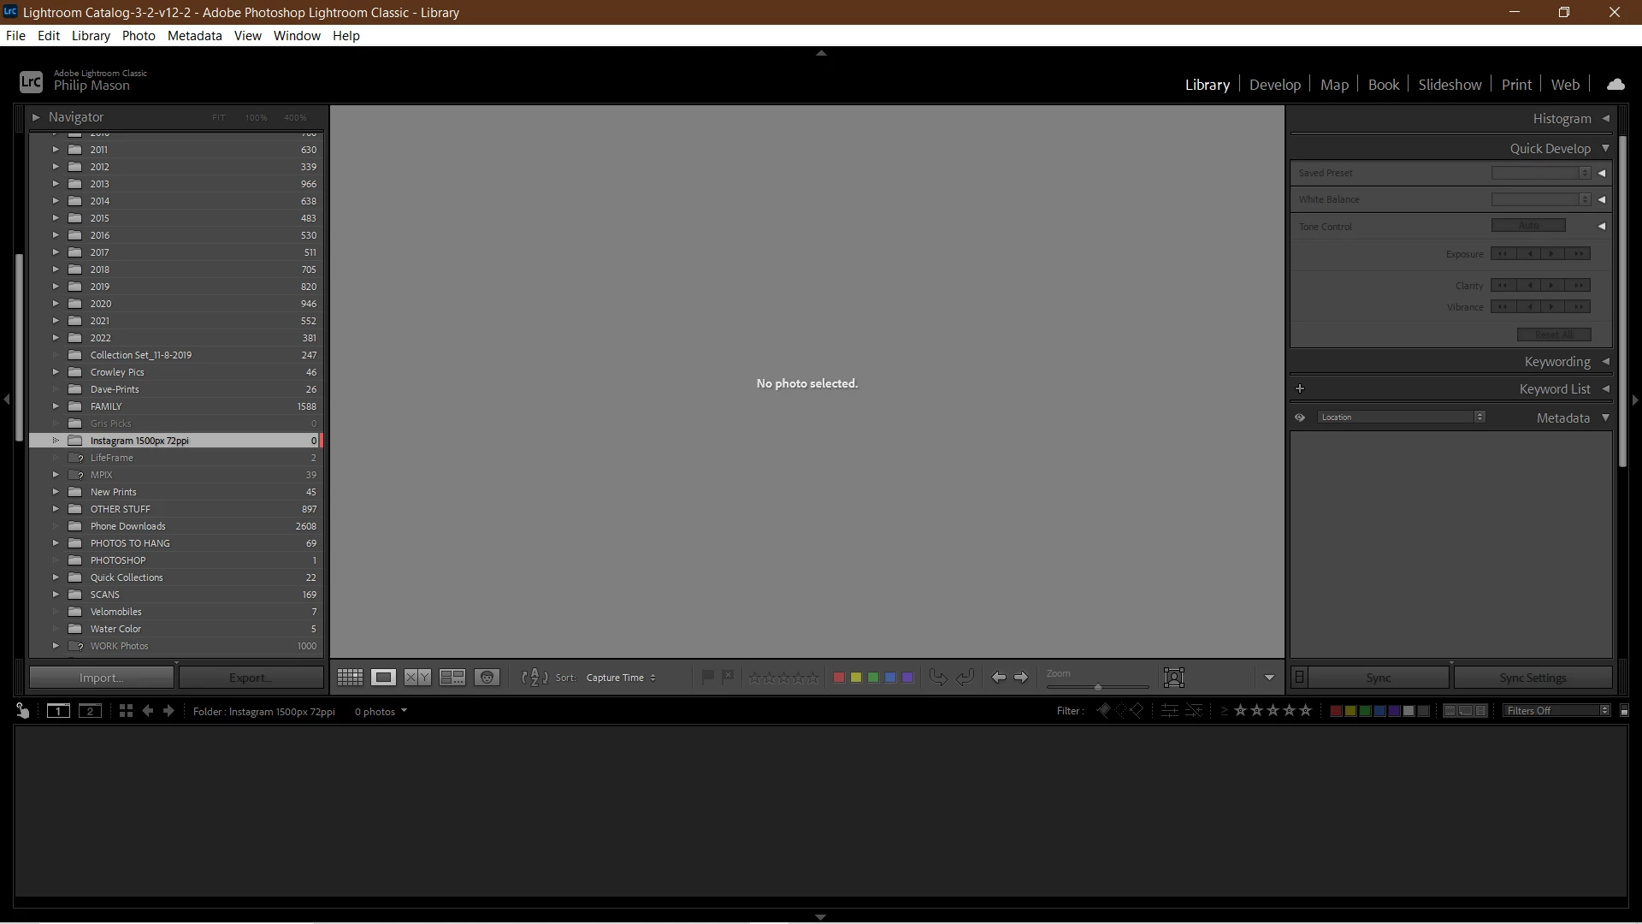Image resolution: width=1642 pixels, height=924 pixels.
Task: Toggle the Metadata panel eye icon
Action: point(1300,418)
